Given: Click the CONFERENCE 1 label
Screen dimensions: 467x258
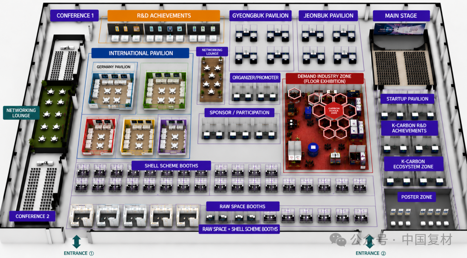Looking at the screenshot, I should 74,16.
